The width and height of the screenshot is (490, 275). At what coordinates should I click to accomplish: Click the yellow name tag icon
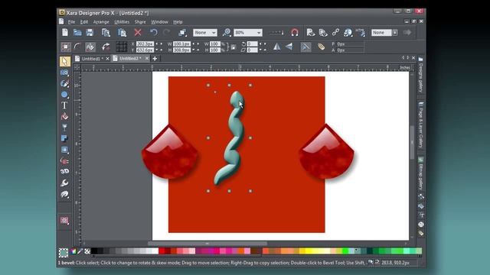point(321,47)
